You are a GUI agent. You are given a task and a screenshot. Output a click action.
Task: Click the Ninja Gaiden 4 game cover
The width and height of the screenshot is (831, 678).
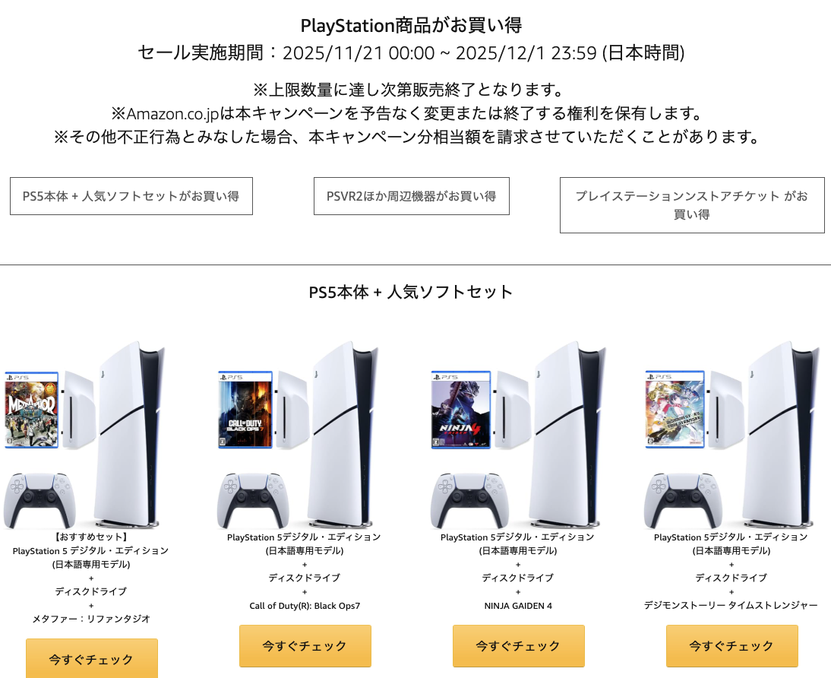[x=460, y=410]
